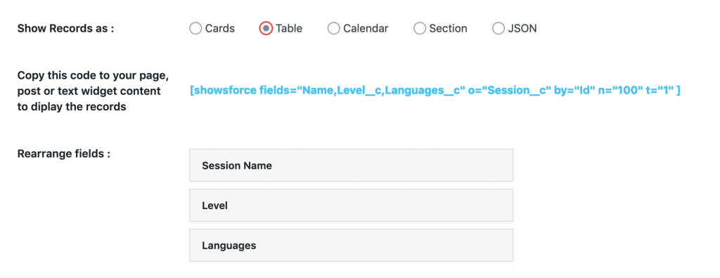This screenshot has width=720, height=278.
Task: Select the Cards radio button
Action: 195,28
